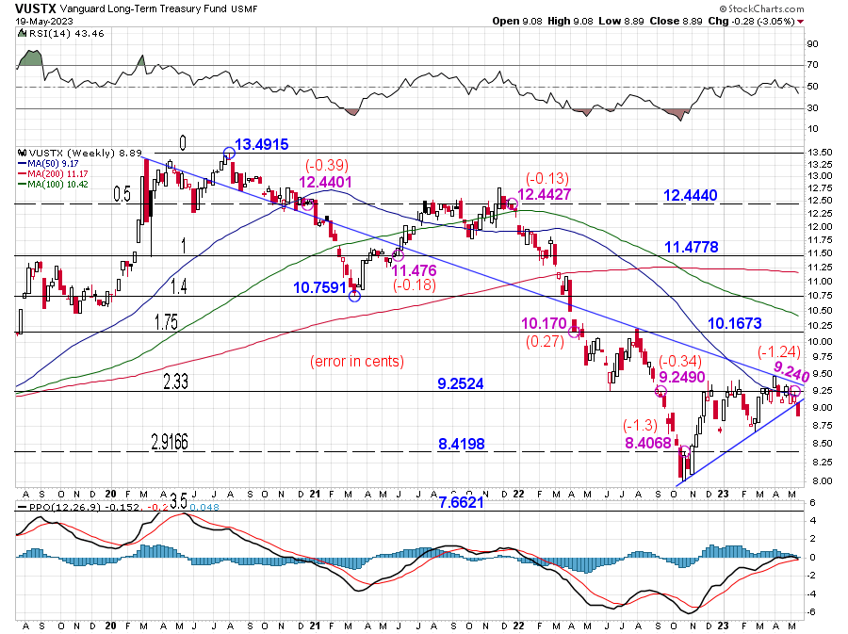Click the italic purple 9.240 label
The width and height of the screenshot is (848, 634).
[791, 372]
